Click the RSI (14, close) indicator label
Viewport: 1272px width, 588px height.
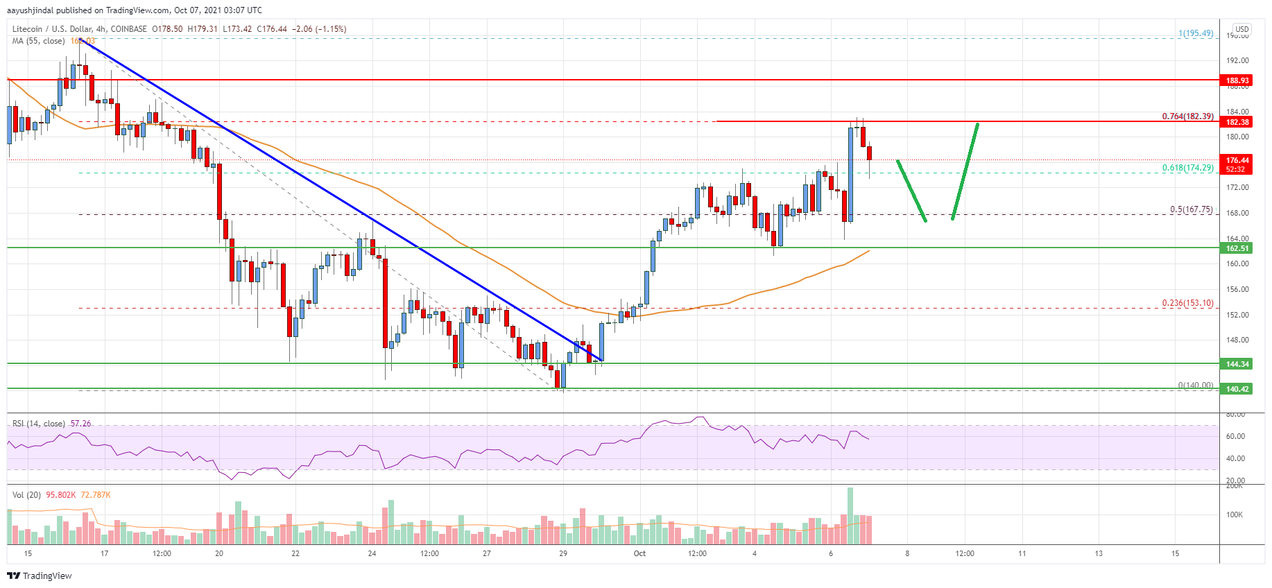click(x=39, y=424)
